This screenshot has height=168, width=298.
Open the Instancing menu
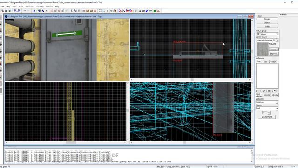coord(30,7)
